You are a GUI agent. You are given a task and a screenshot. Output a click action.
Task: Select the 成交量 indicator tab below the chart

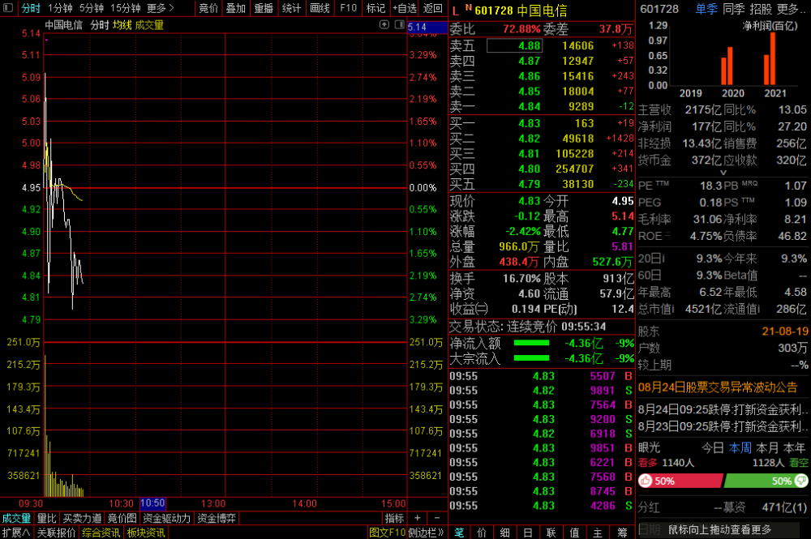pyautogui.click(x=16, y=518)
